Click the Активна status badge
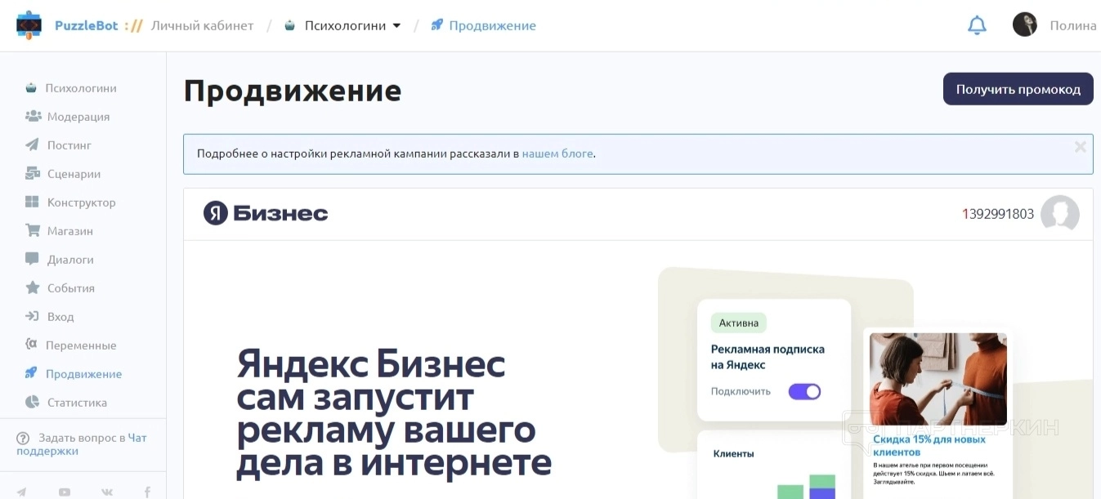1101x499 pixels. [739, 323]
